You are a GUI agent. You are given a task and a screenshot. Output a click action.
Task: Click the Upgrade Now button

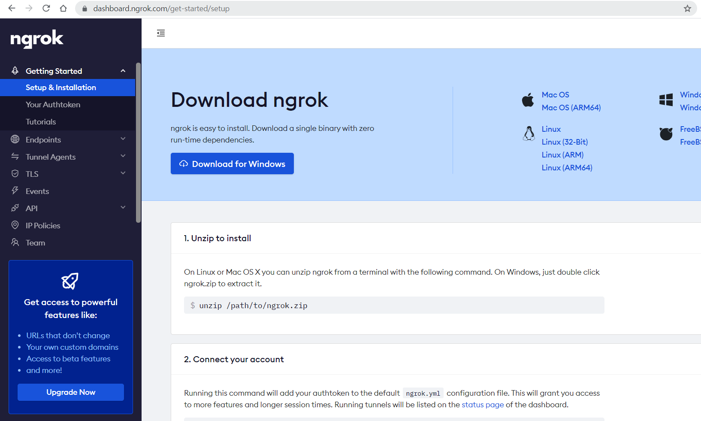(71, 392)
